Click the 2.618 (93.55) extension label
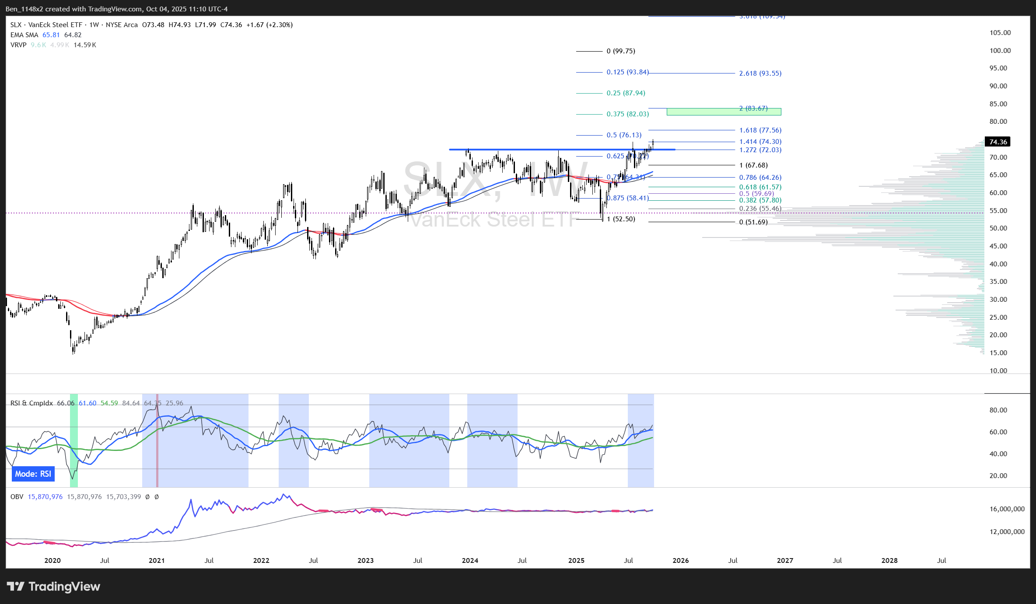This screenshot has width=1036, height=604. pos(760,73)
